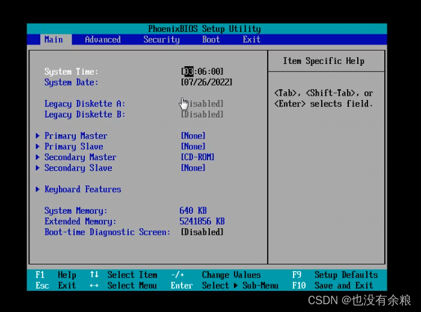Click the -/+ Change Values hint
Screen dimensions: 421x312
[x=216, y=275]
